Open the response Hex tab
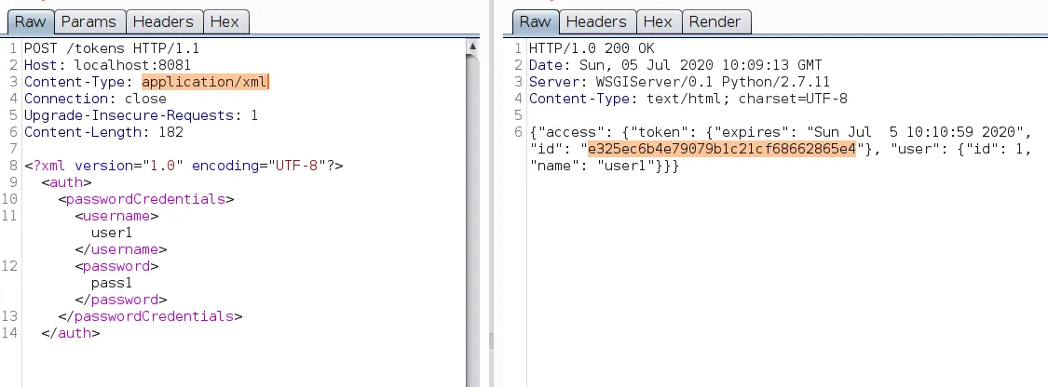The height and width of the screenshot is (387, 1048). (x=659, y=21)
